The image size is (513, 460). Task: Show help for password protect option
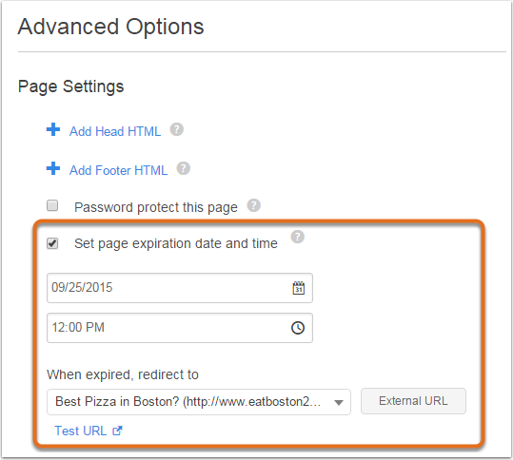point(253,205)
